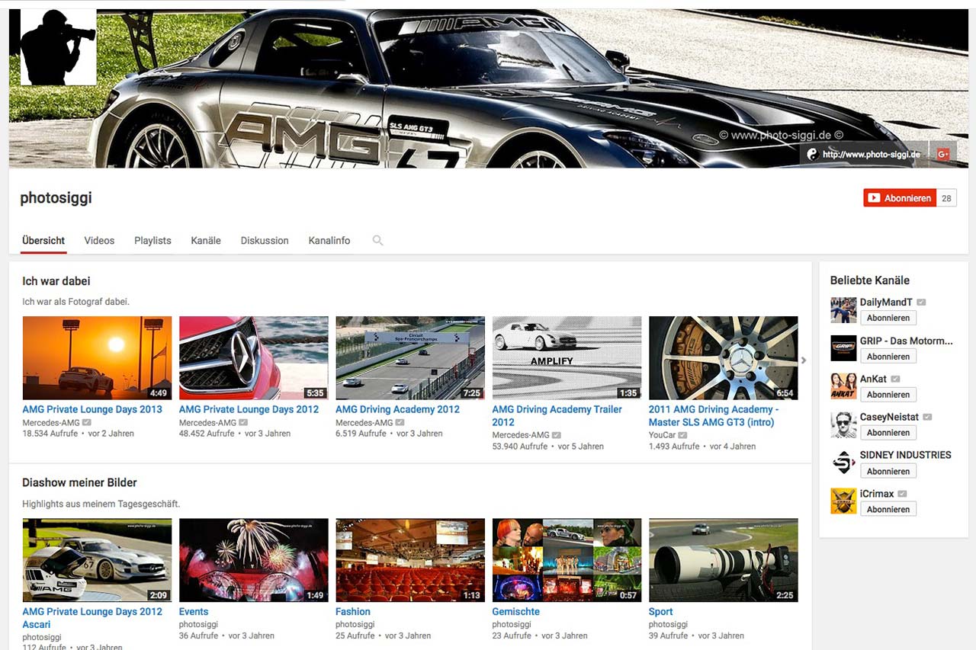Open the 'AMG Driving Academy 2012' title link

click(x=398, y=409)
